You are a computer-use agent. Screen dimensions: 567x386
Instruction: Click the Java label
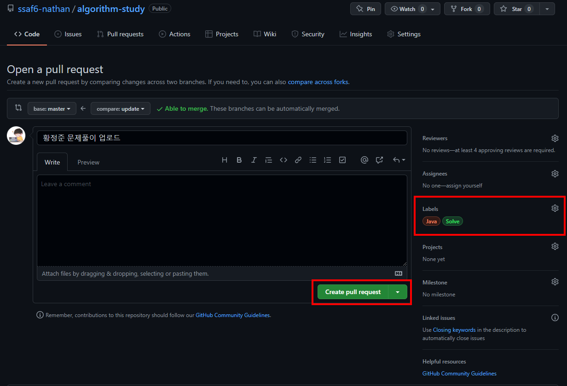(x=431, y=221)
